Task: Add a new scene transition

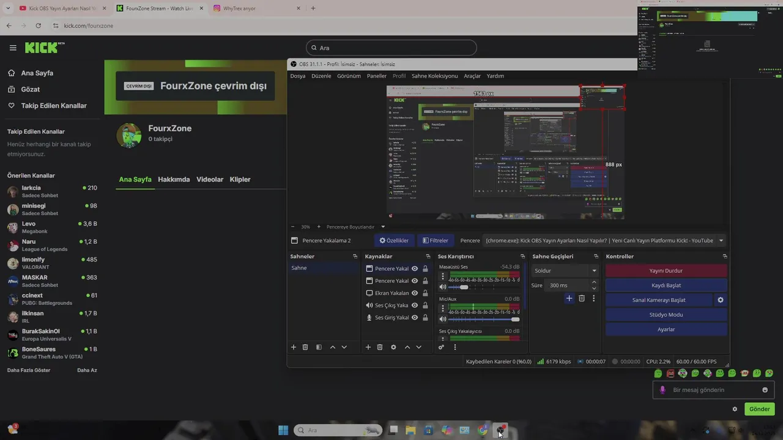Action: [x=569, y=298]
